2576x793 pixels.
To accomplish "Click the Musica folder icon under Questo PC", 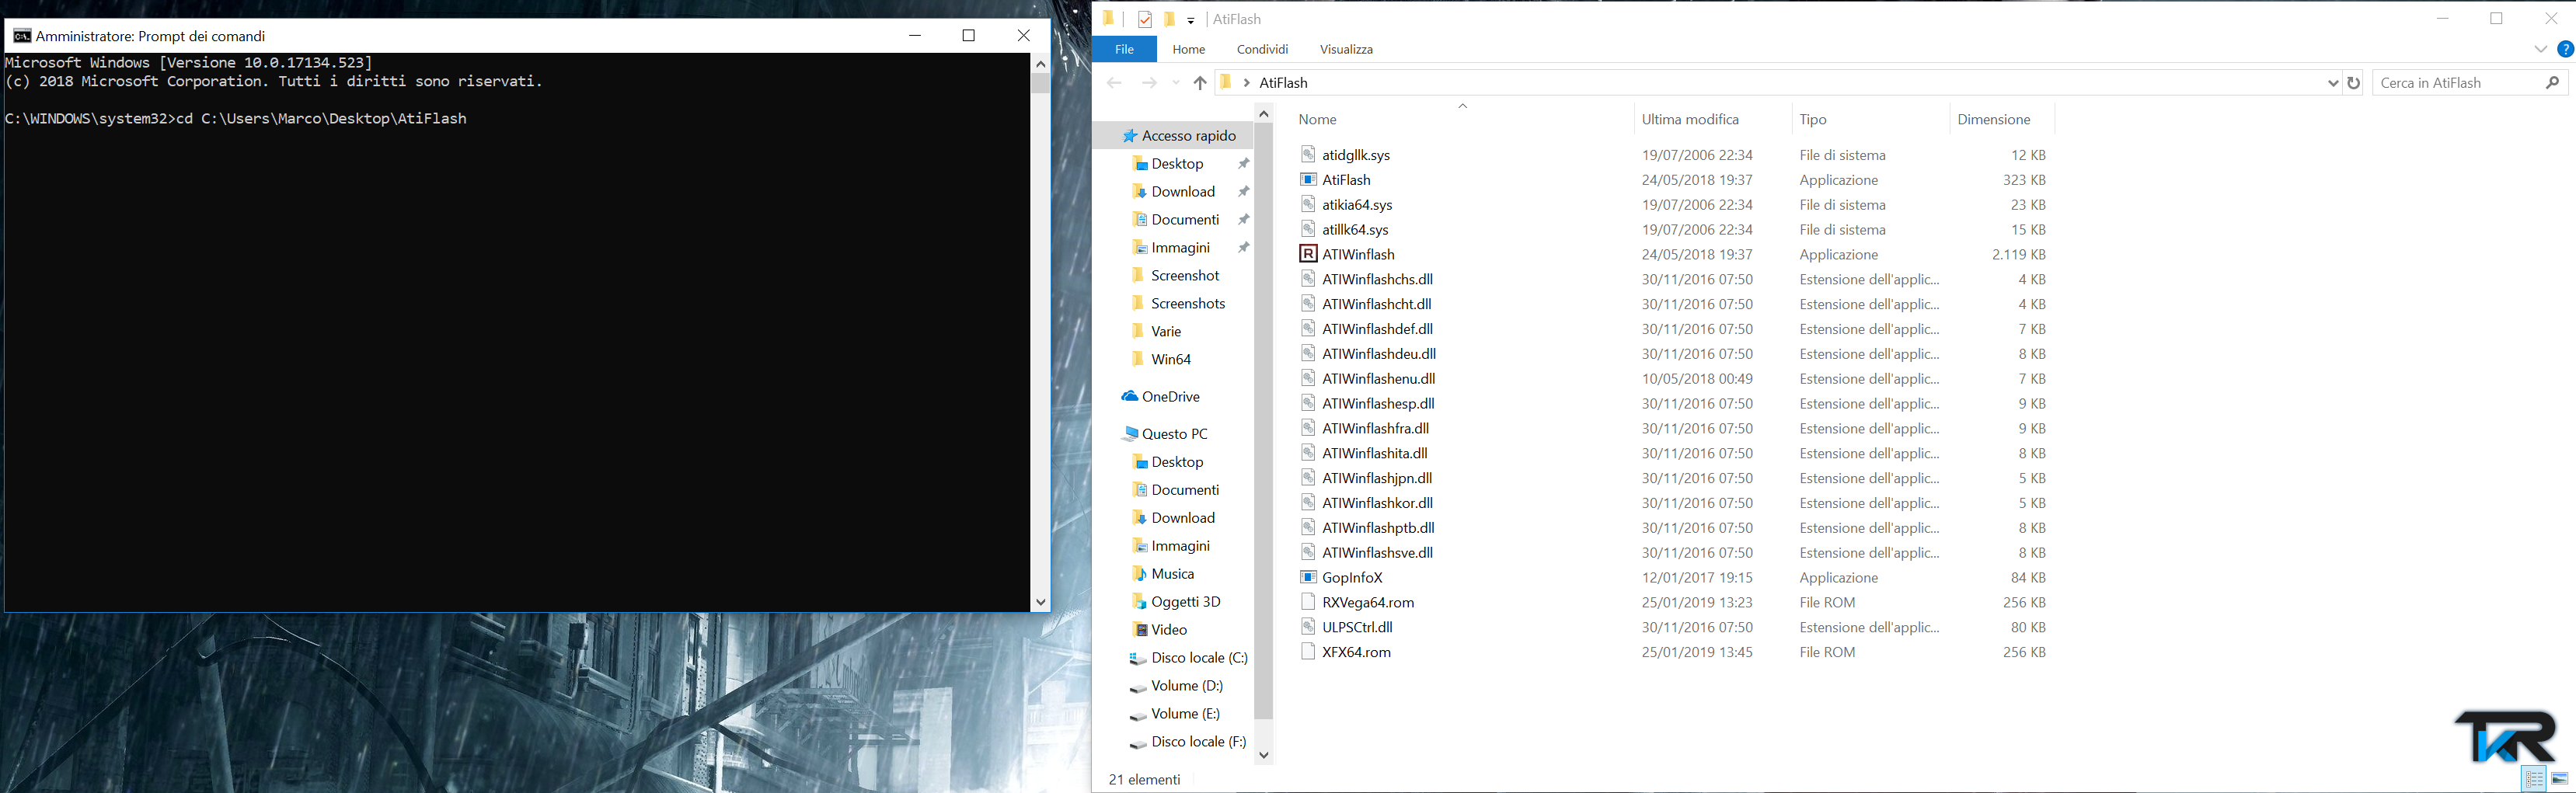I will tap(1139, 574).
